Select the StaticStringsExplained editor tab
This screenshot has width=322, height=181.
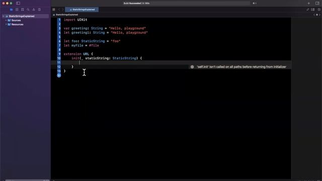(x=82, y=10)
